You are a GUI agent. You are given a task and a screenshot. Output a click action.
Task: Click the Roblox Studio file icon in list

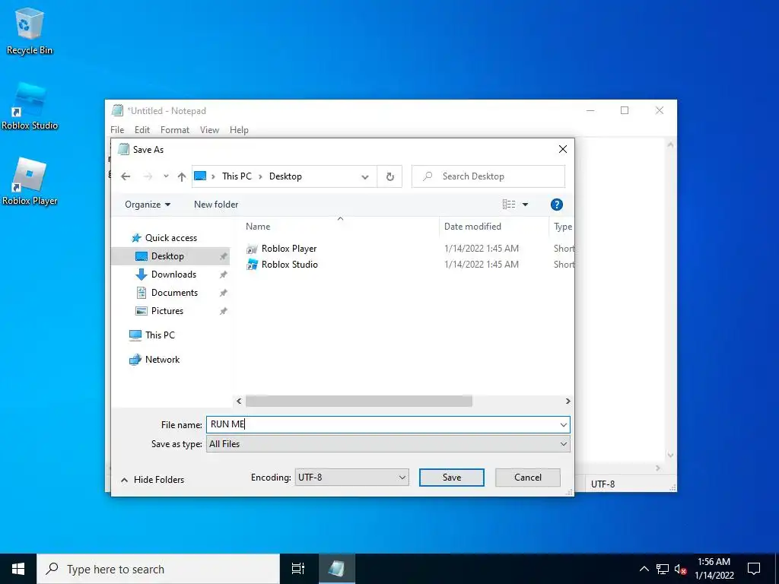coord(253,265)
